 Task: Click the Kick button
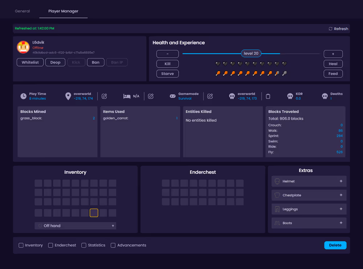coord(76,63)
